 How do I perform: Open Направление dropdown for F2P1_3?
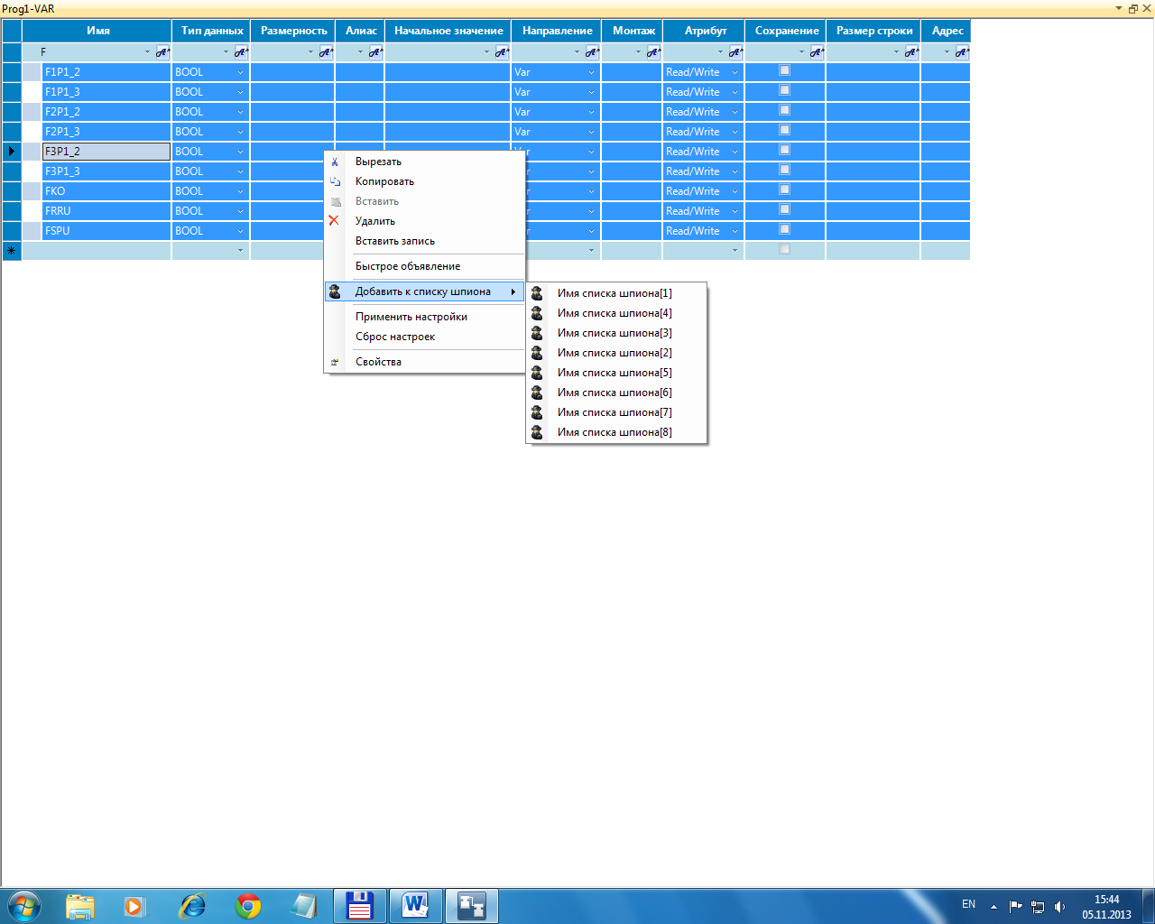point(591,132)
